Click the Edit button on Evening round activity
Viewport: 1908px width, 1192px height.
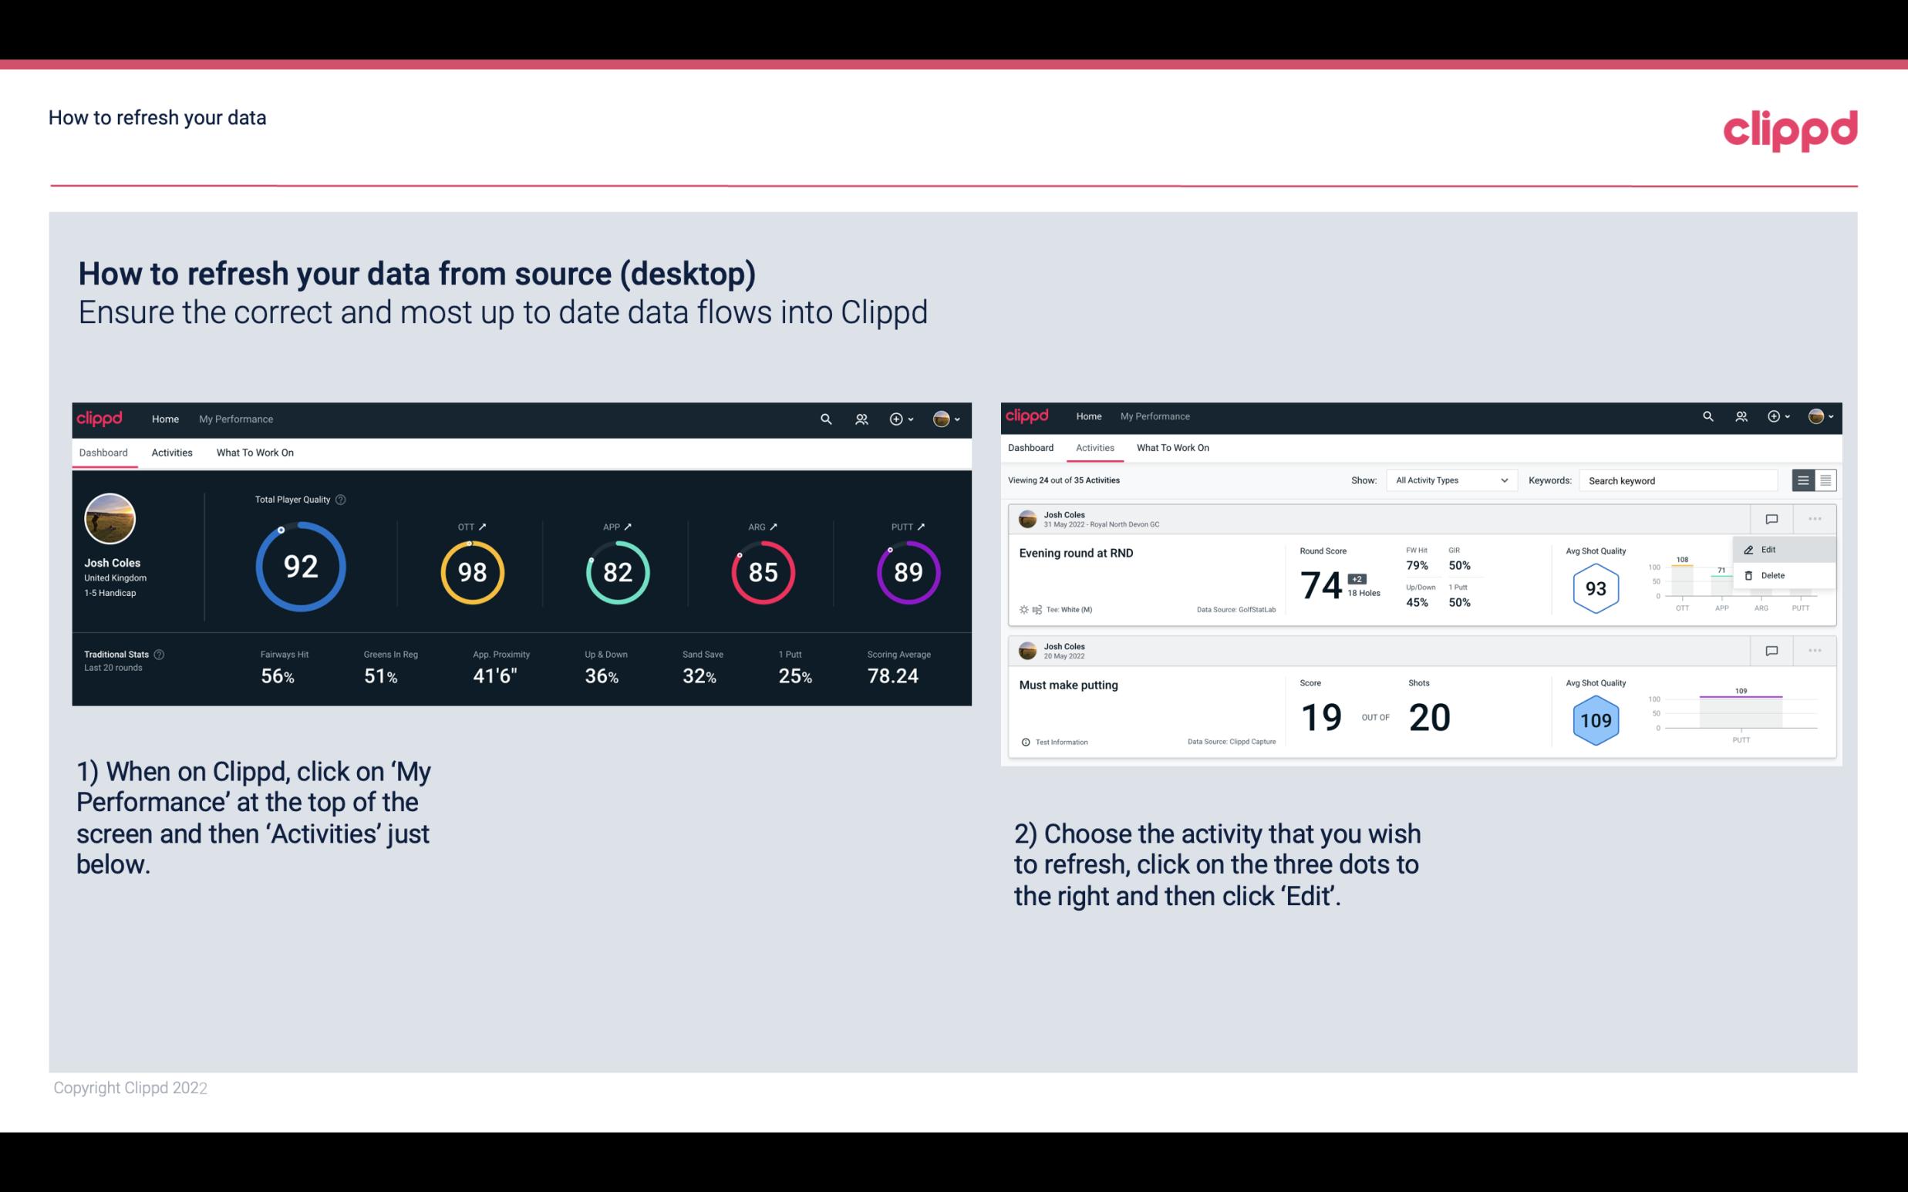coord(1769,551)
